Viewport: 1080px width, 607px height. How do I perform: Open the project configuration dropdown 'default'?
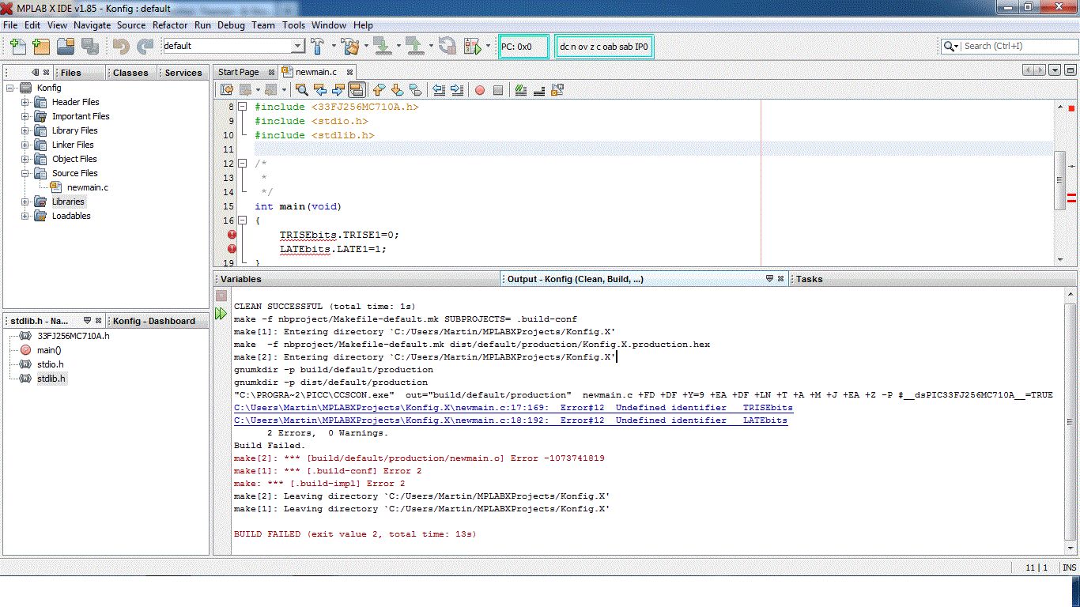tap(232, 46)
